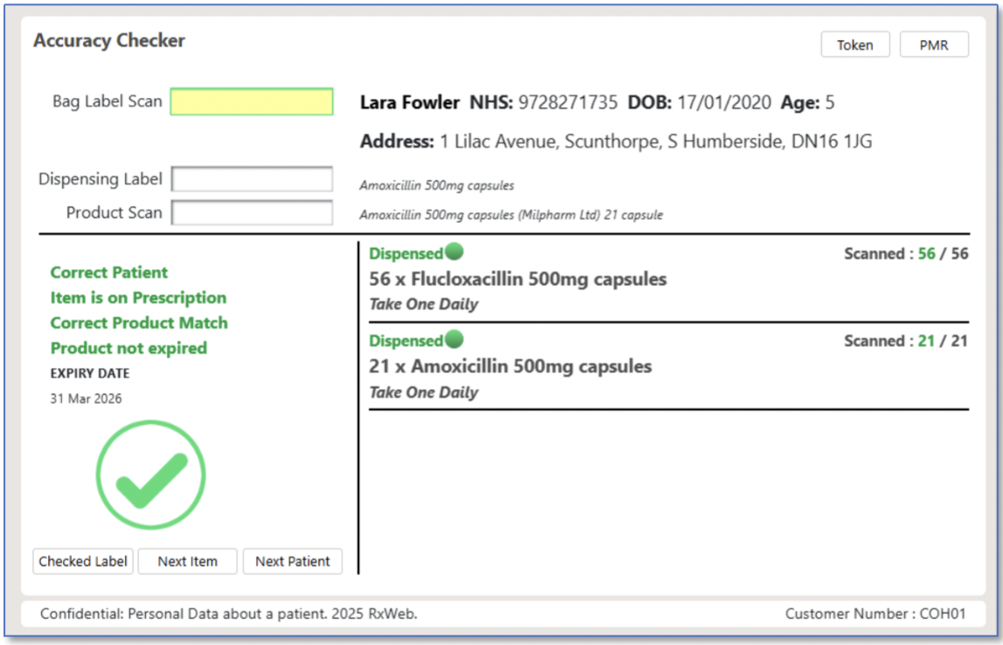This screenshot has width=1003, height=645.
Task: Open the Token button
Action: pyautogui.click(x=854, y=45)
